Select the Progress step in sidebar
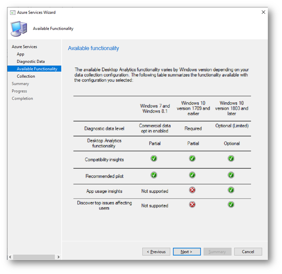The width and height of the screenshot is (282, 274). 19,91
